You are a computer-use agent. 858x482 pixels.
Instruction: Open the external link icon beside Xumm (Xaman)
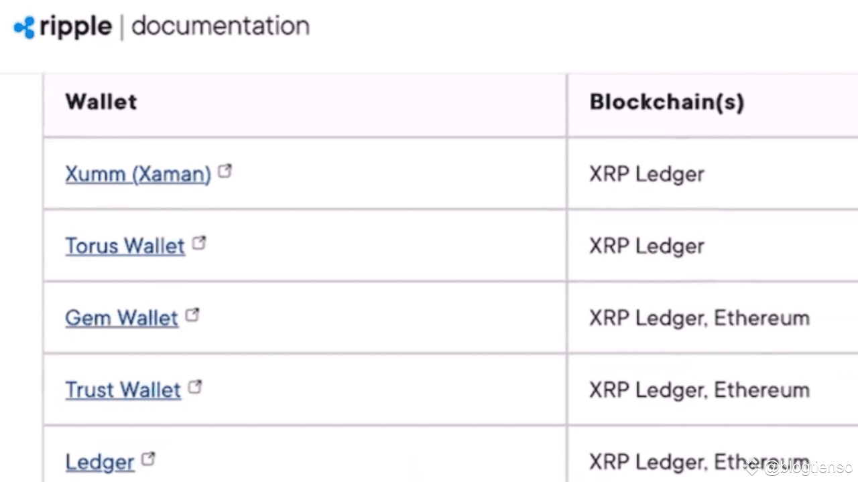click(225, 170)
